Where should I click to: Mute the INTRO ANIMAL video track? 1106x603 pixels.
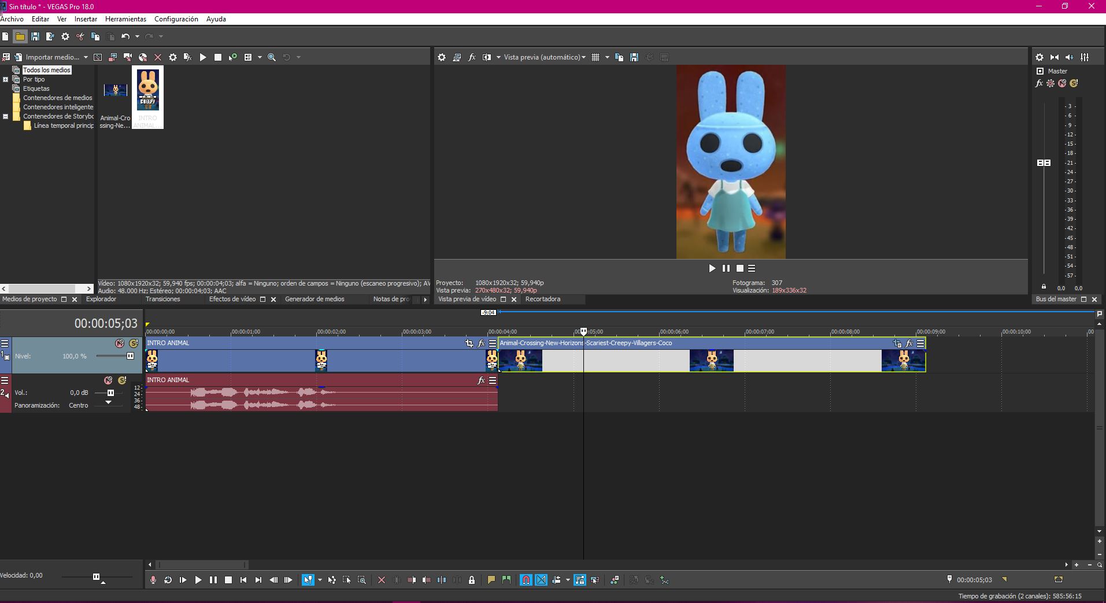click(120, 343)
